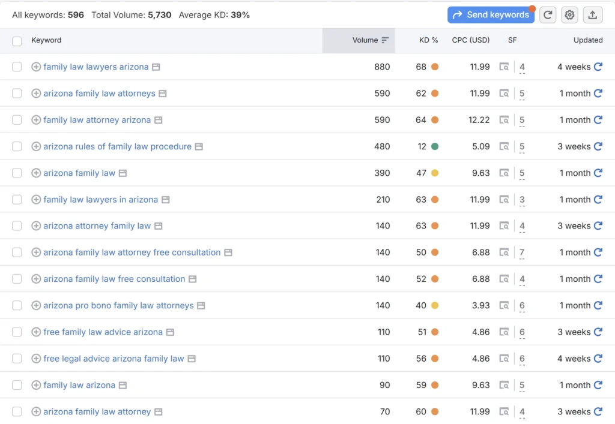Click the SERP icon beside "free legal advice arizona family law"

point(192,358)
